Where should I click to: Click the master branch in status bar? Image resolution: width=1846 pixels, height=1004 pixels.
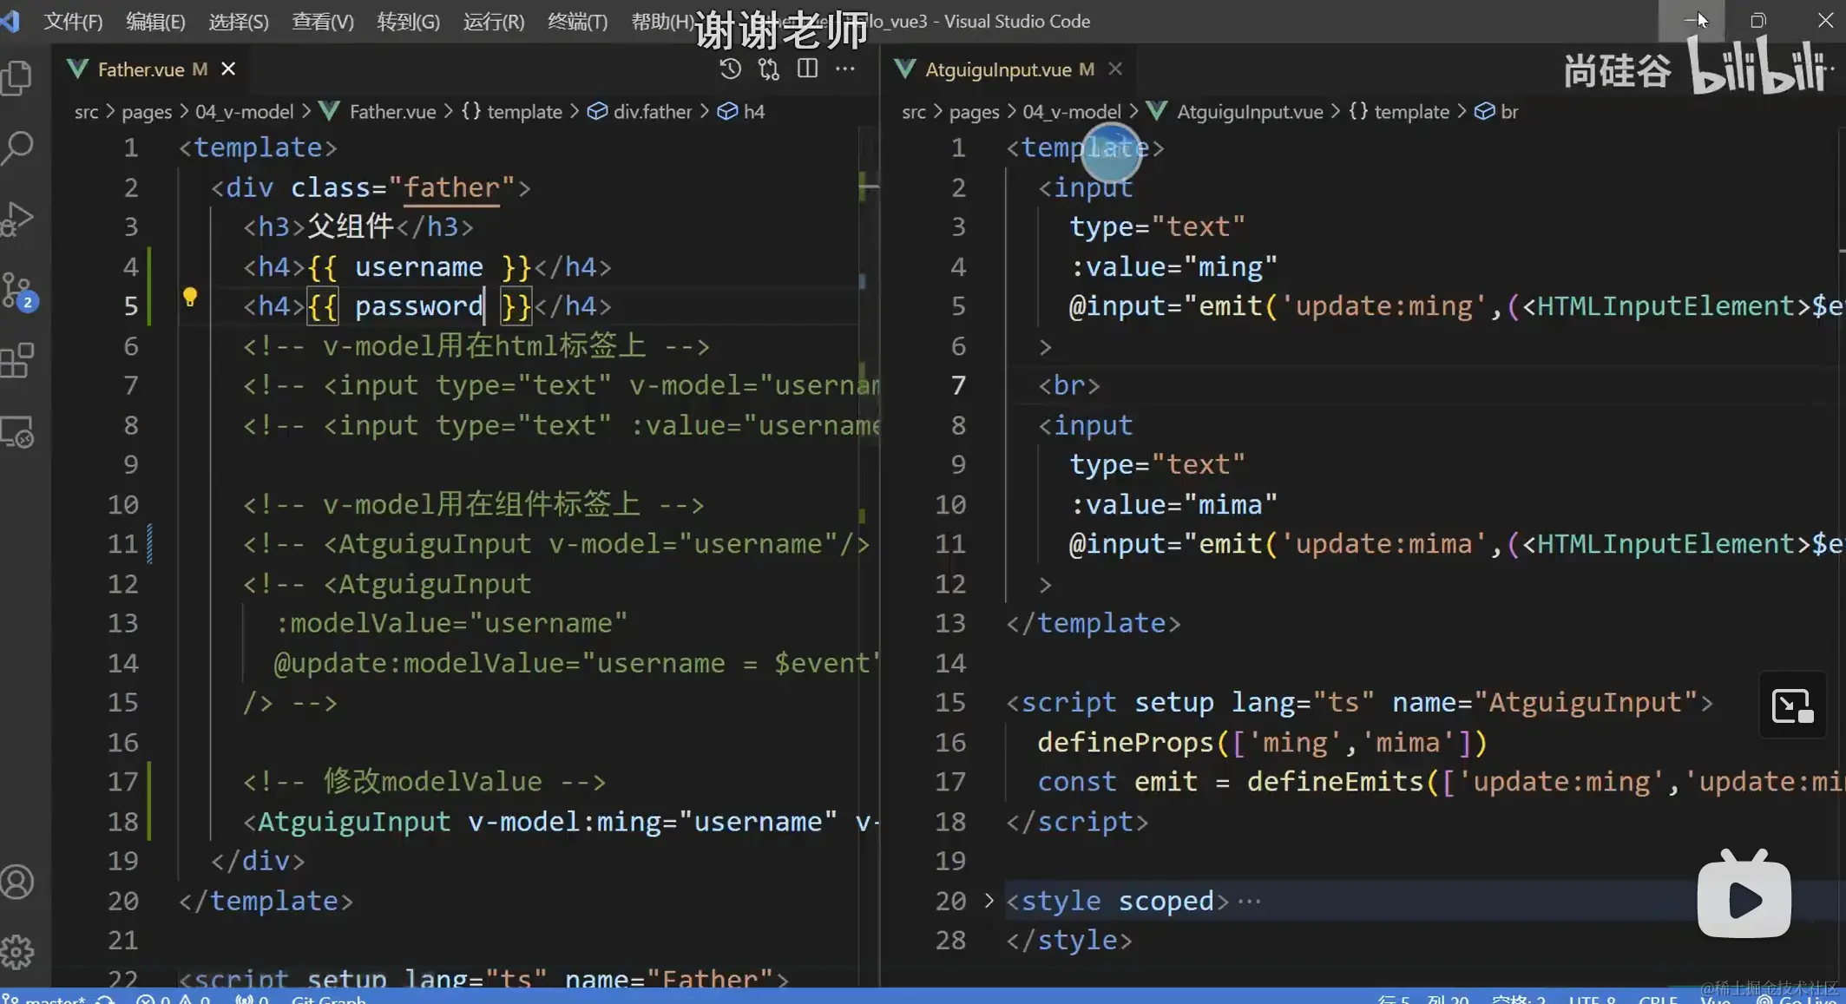pyautogui.click(x=52, y=999)
